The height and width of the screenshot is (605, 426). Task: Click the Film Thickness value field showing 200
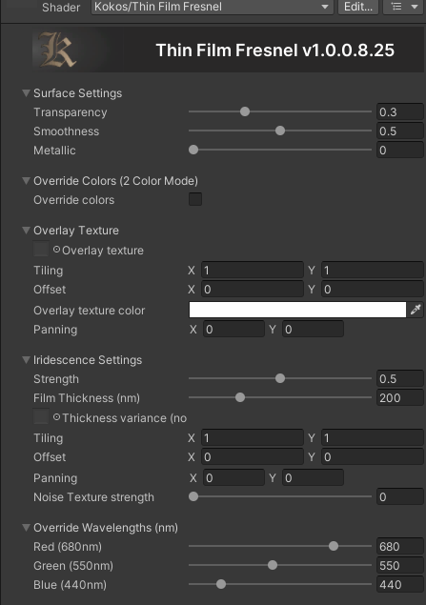click(399, 398)
